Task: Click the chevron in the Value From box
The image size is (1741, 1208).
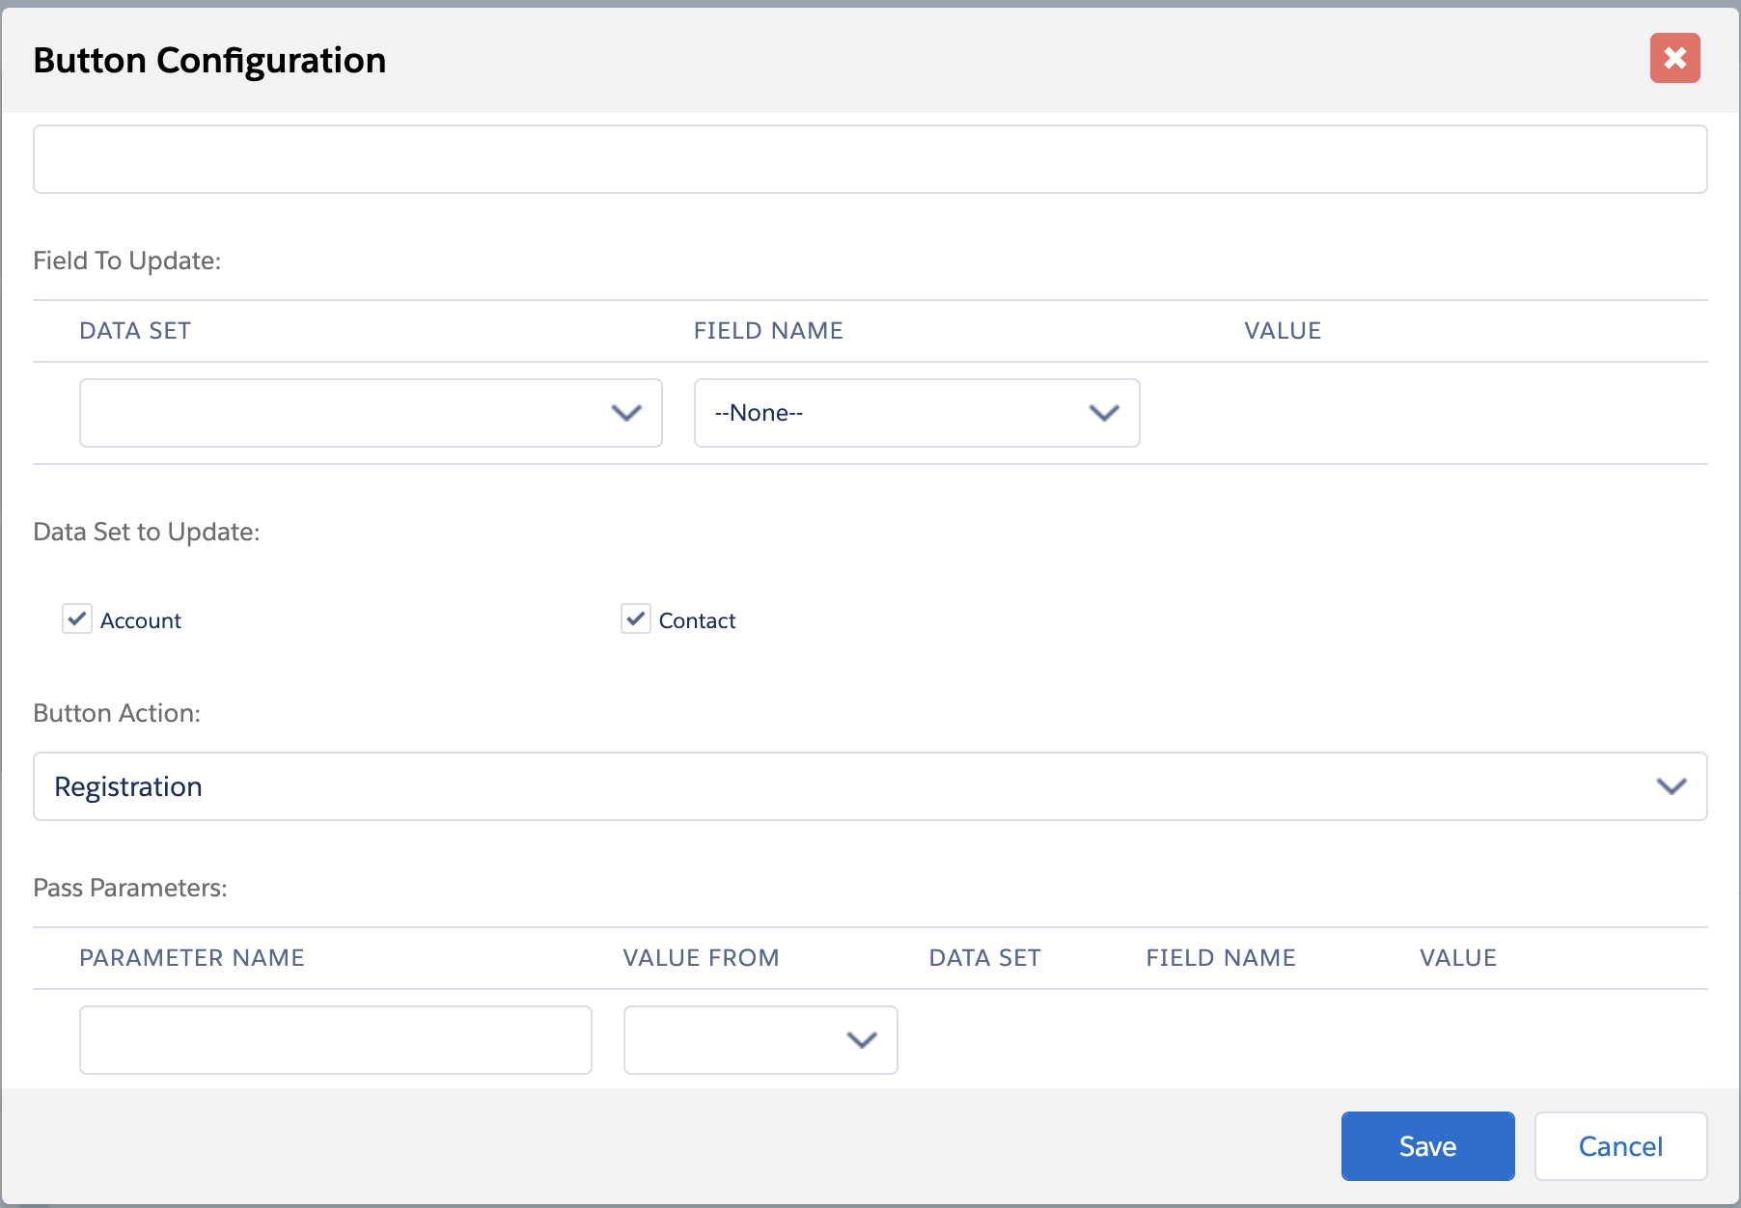Action: (861, 1040)
